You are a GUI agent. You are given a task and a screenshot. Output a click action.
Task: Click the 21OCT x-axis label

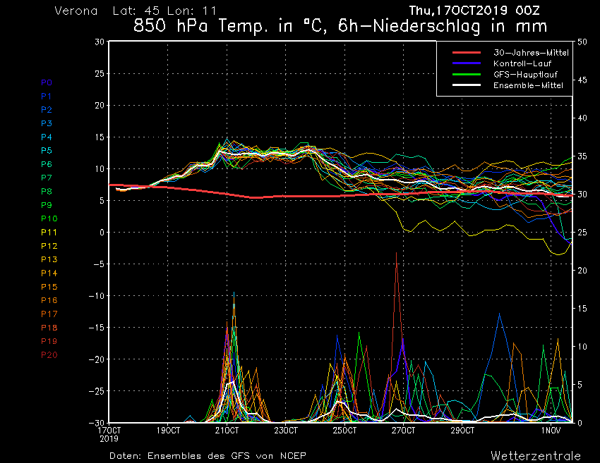pos(227,431)
